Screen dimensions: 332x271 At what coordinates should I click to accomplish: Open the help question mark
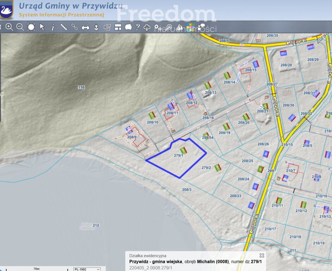click(138, 27)
